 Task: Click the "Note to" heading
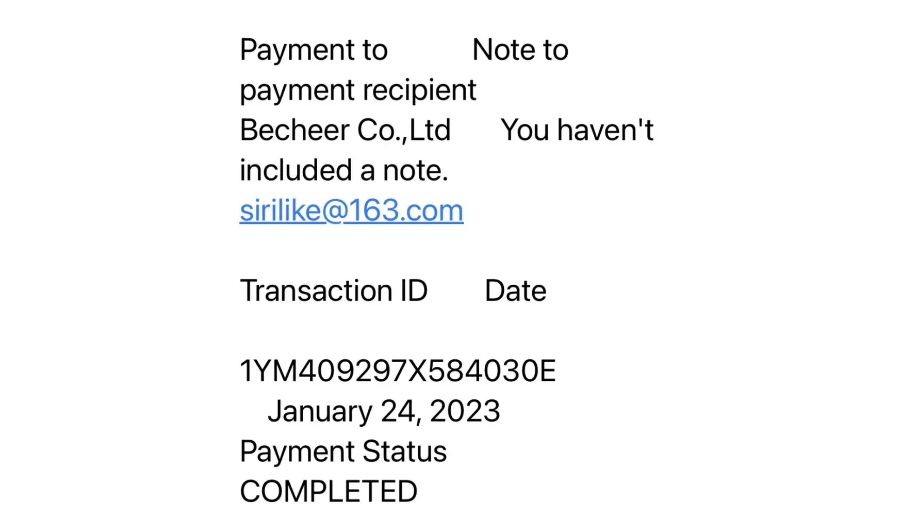coord(520,50)
